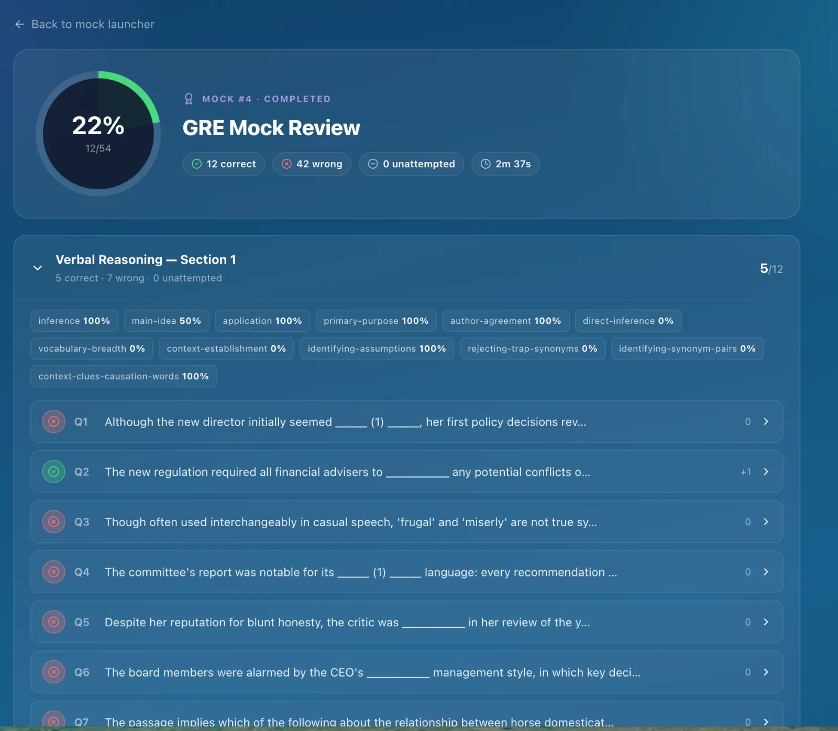This screenshot has height=731, width=838.
Task: Click the clock icon in 2m 37s
Action: (x=486, y=164)
